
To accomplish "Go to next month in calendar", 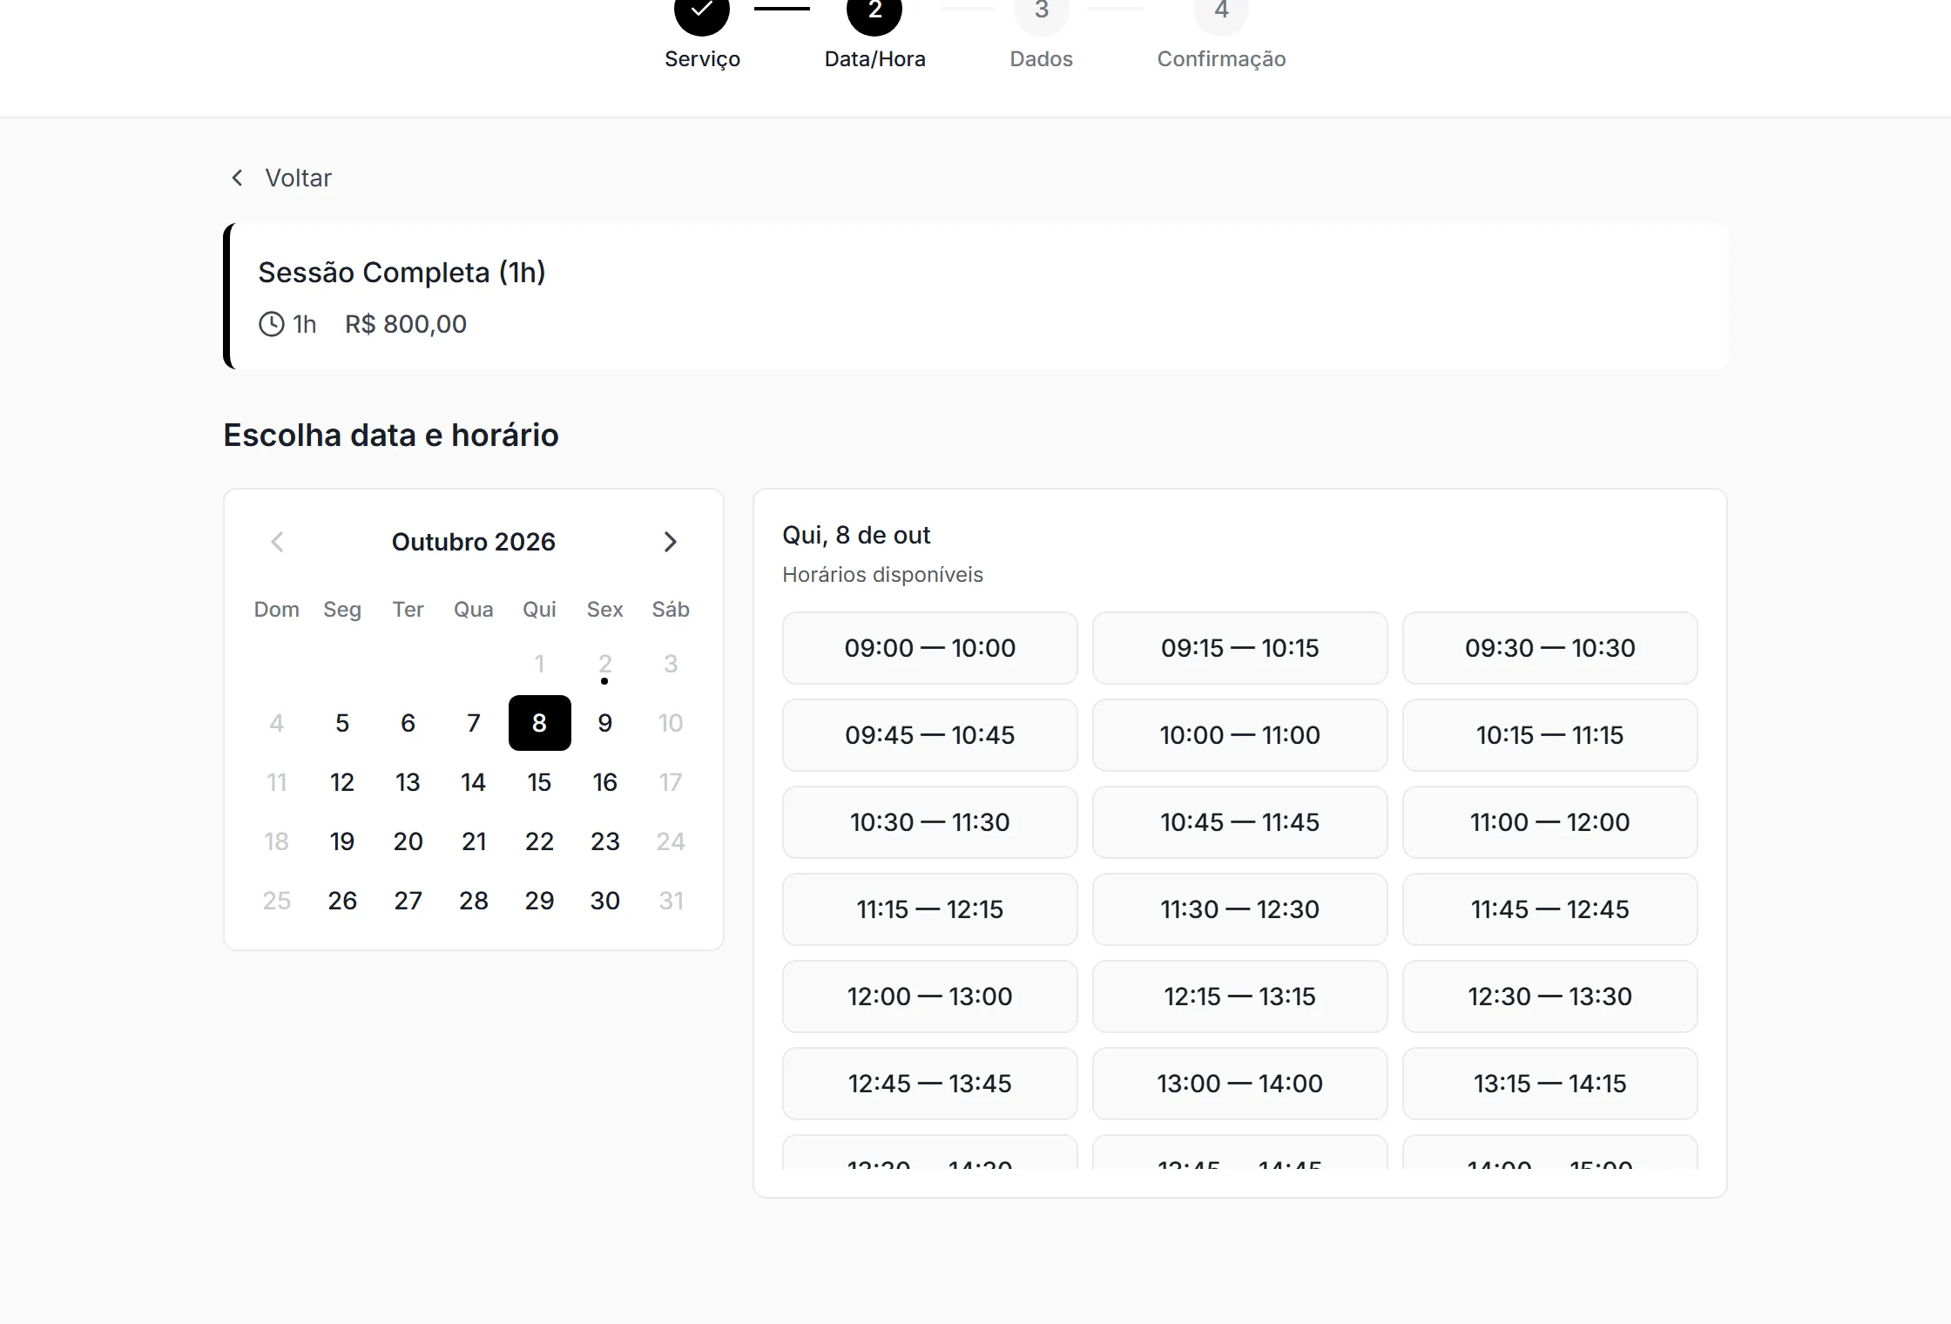I will (670, 542).
